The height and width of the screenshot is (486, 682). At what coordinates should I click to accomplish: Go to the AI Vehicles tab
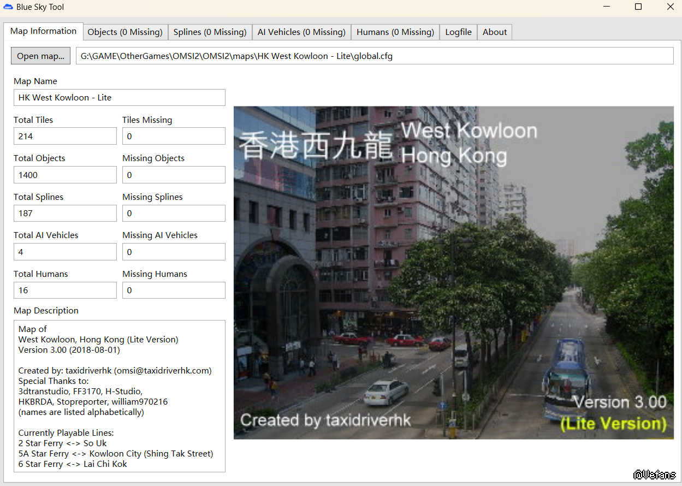301,32
